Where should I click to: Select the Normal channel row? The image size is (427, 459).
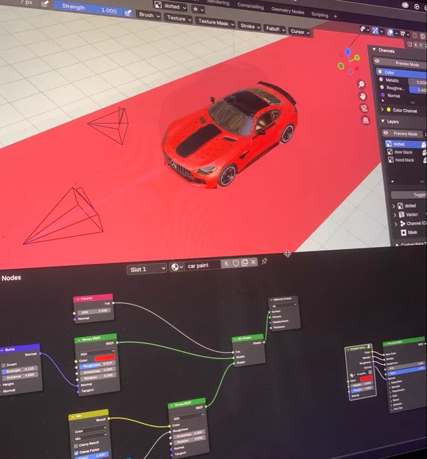click(x=394, y=96)
